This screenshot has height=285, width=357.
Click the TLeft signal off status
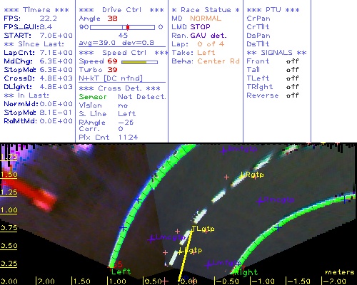(293, 78)
